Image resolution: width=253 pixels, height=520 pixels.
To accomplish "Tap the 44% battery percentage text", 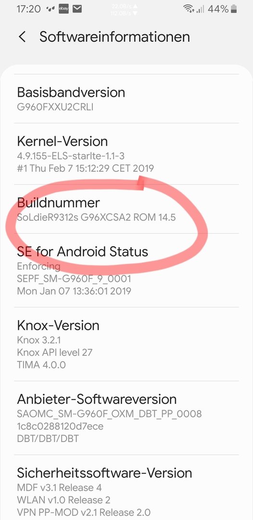I will point(218,9).
